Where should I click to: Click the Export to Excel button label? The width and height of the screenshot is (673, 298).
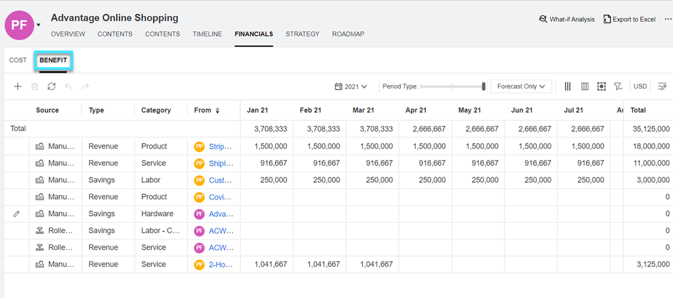(x=634, y=19)
